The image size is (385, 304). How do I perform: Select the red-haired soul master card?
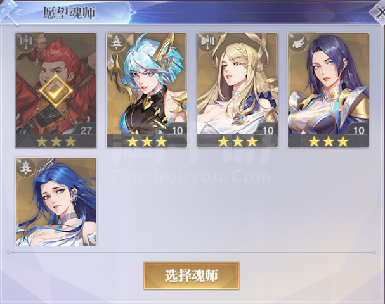tap(56, 90)
